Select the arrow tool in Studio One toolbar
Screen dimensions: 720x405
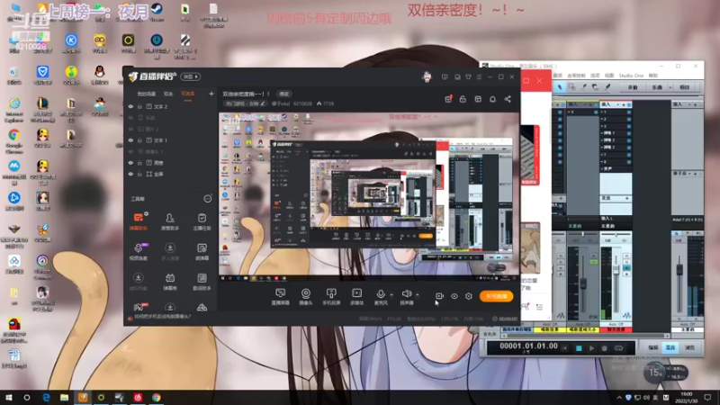tap(560, 86)
